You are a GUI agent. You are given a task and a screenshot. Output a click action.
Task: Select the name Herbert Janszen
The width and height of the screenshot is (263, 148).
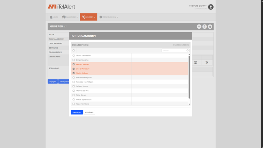pyautogui.click(x=83, y=64)
